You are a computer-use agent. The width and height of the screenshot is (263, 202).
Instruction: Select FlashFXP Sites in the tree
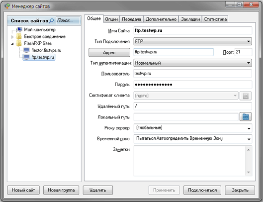click(38, 43)
